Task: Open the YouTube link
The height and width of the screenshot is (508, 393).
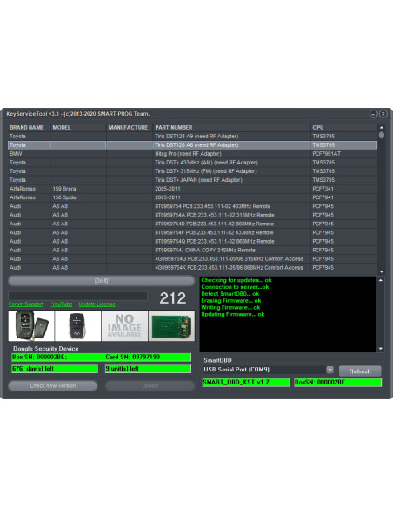Action: coord(62,304)
